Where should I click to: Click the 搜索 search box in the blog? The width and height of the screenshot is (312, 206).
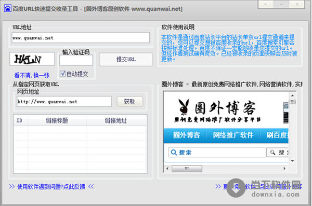(217, 153)
